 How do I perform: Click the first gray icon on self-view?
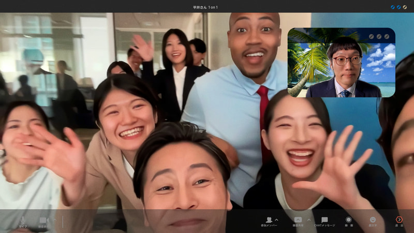pyautogui.click(x=372, y=37)
